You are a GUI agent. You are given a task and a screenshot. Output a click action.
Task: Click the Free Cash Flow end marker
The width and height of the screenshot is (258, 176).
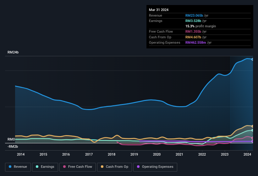click(x=253, y=138)
